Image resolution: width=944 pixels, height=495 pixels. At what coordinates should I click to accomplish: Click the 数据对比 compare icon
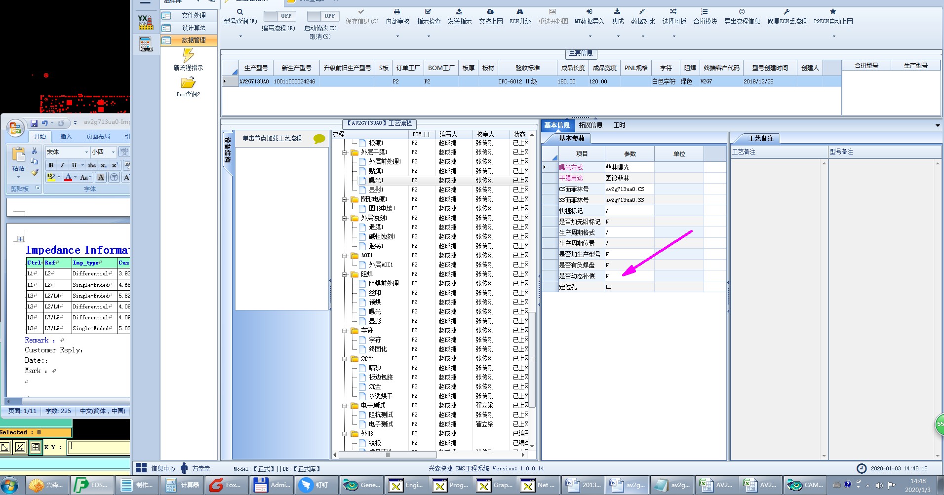tap(642, 11)
